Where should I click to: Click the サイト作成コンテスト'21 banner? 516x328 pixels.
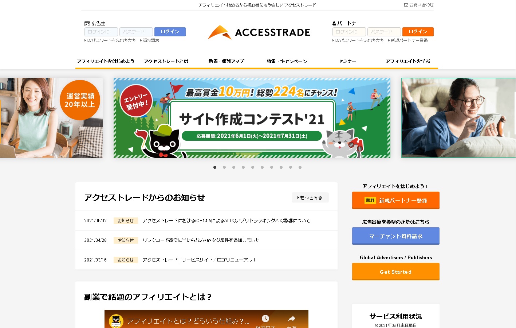pyautogui.click(x=252, y=118)
